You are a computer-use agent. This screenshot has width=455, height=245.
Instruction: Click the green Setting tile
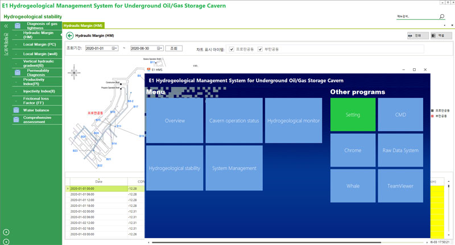pyautogui.click(x=353, y=115)
